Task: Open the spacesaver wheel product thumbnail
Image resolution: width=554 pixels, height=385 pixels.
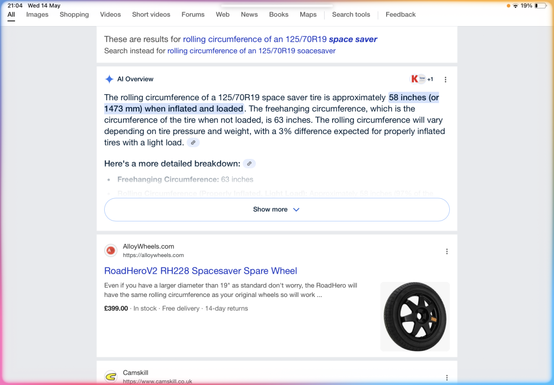Action: click(x=415, y=316)
